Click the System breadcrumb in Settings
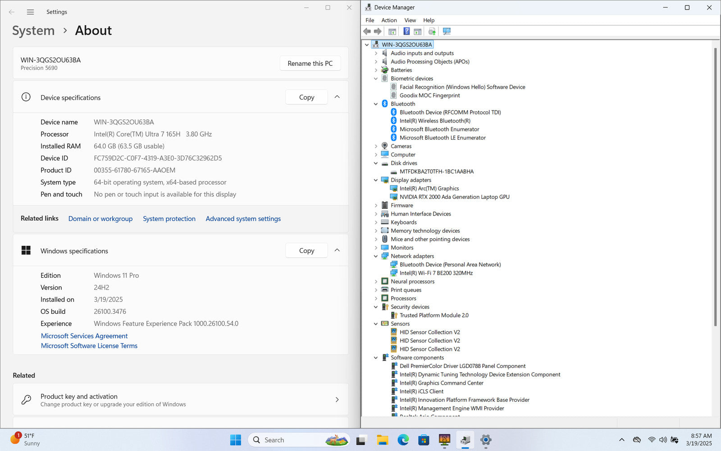Viewport: 721px width, 451px height. 33,31
